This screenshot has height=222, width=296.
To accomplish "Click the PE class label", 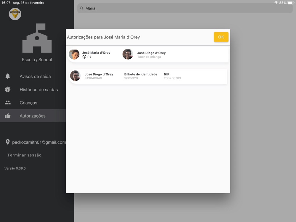I will click(x=89, y=57).
